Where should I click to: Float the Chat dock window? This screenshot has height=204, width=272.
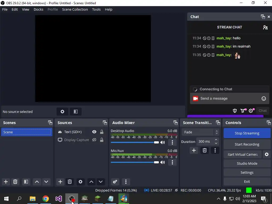(263, 17)
